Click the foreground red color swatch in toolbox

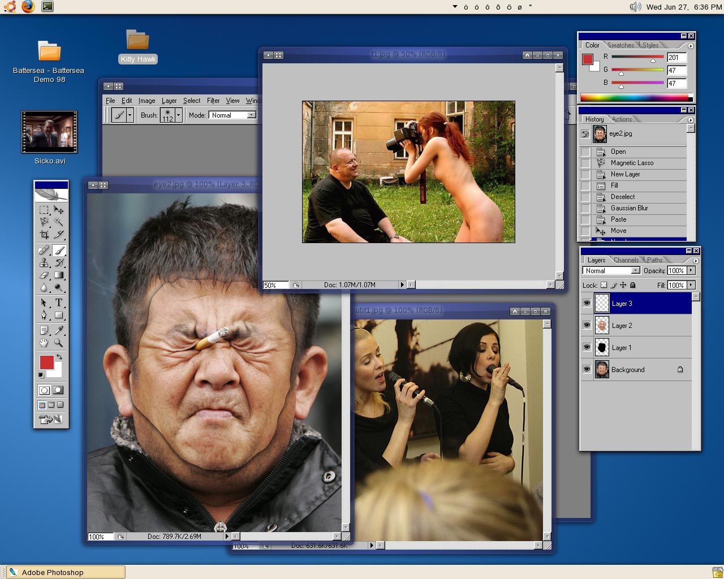(46, 362)
